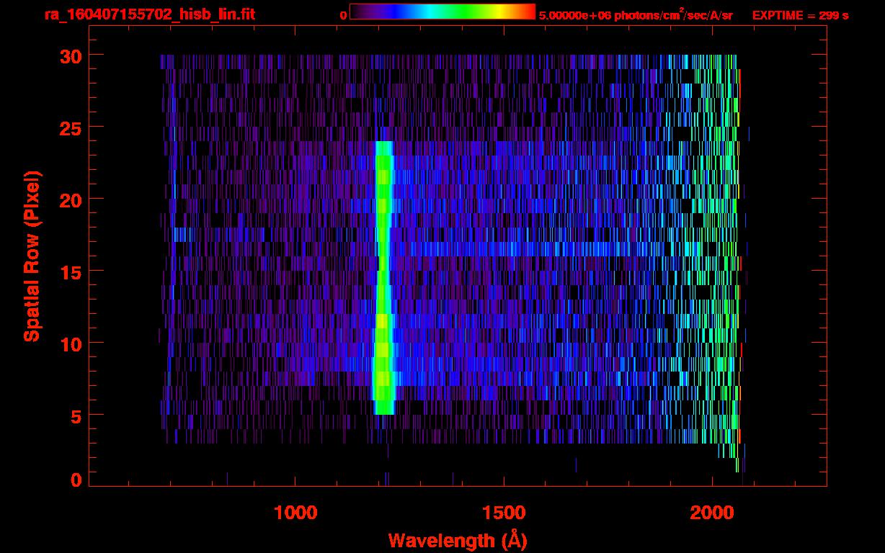
Task: Click the color bar minimum label 0
Action: point(343,15)
